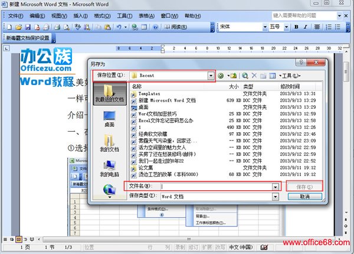The height and width of the screenshot is (254, 354).
Task: Click the 保存(S) button
Action: [304, 187]
